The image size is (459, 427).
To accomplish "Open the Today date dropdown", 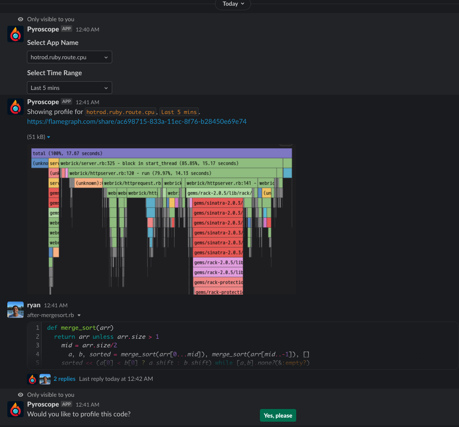I will coord(233,4).
